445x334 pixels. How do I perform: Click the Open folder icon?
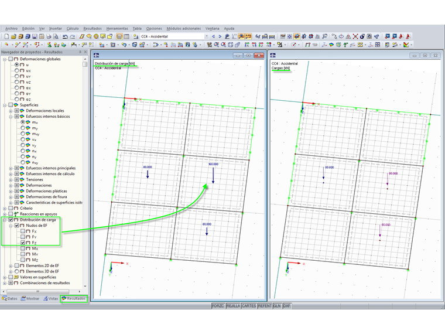13,36
